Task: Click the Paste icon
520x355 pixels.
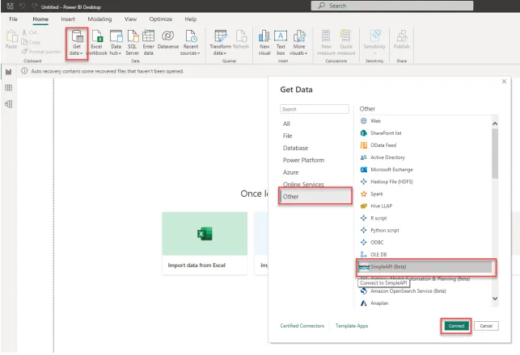Action: click(11, 40)
